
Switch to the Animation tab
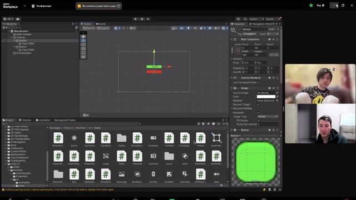coord(43,120)
